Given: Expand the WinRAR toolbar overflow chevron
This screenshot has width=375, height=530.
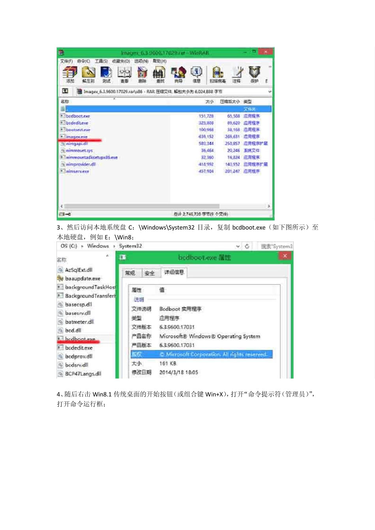Looking at the screenshot, I should point(270,67).
